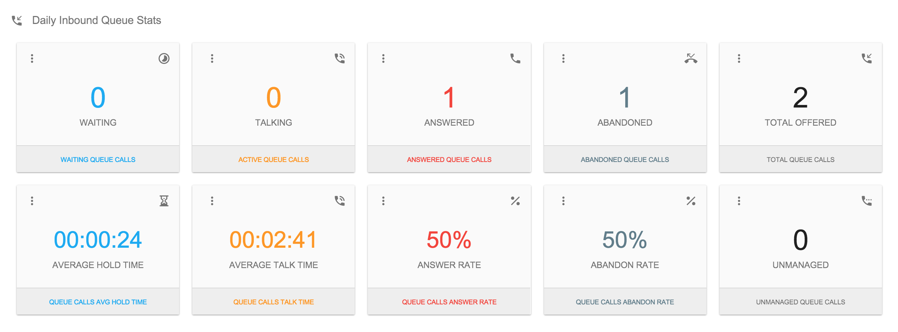This screenshot has height=332, width=898.
Task: Go to Active Queue Calls
Action: click(x=273, y=159)
